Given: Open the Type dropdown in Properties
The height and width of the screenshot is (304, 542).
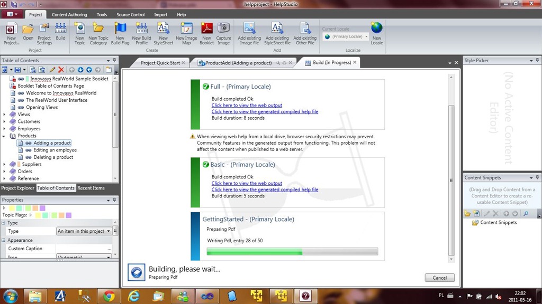Looking at the screenshot, I should [109, 231].
